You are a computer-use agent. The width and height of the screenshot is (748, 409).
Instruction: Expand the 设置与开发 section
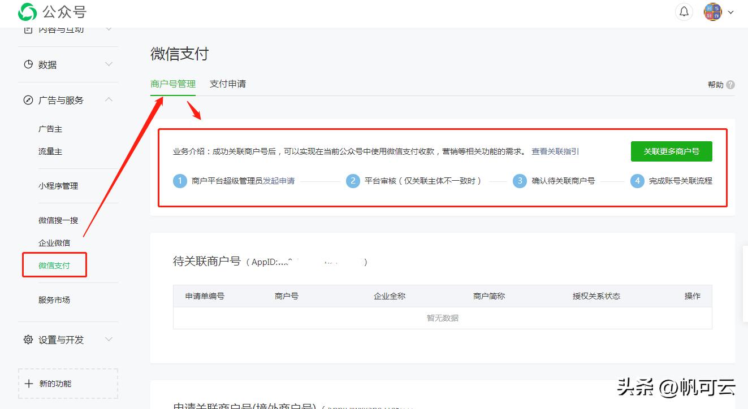click(109, 340)
